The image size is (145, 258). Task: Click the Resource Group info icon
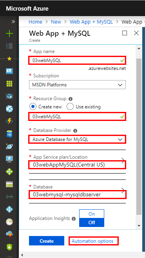(x=71, y=99)
